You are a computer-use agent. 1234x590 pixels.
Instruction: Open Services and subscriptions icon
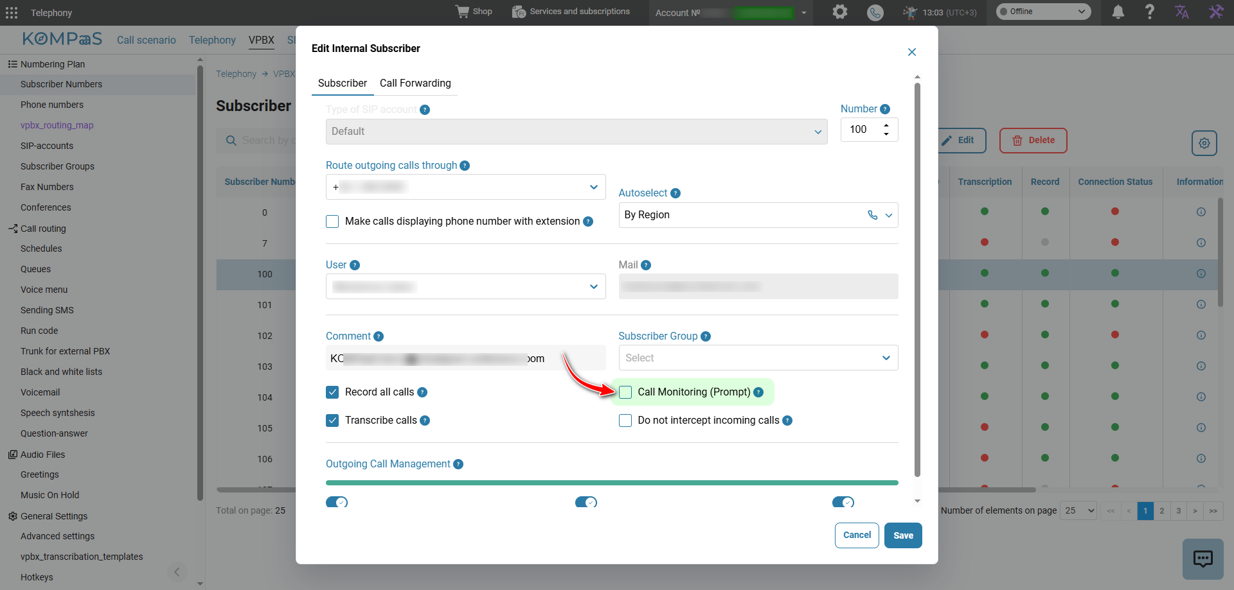[x=519, y=12]
